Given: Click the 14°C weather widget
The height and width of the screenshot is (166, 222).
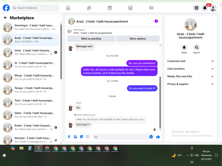Looking at the screenshot, I should tap(177, 155).
